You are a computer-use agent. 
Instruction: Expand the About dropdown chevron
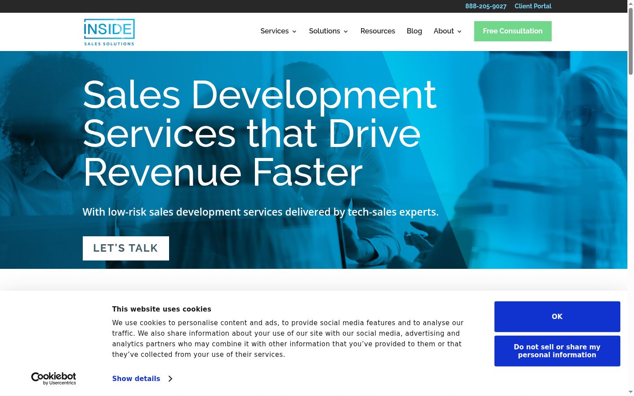click(459, 32)
